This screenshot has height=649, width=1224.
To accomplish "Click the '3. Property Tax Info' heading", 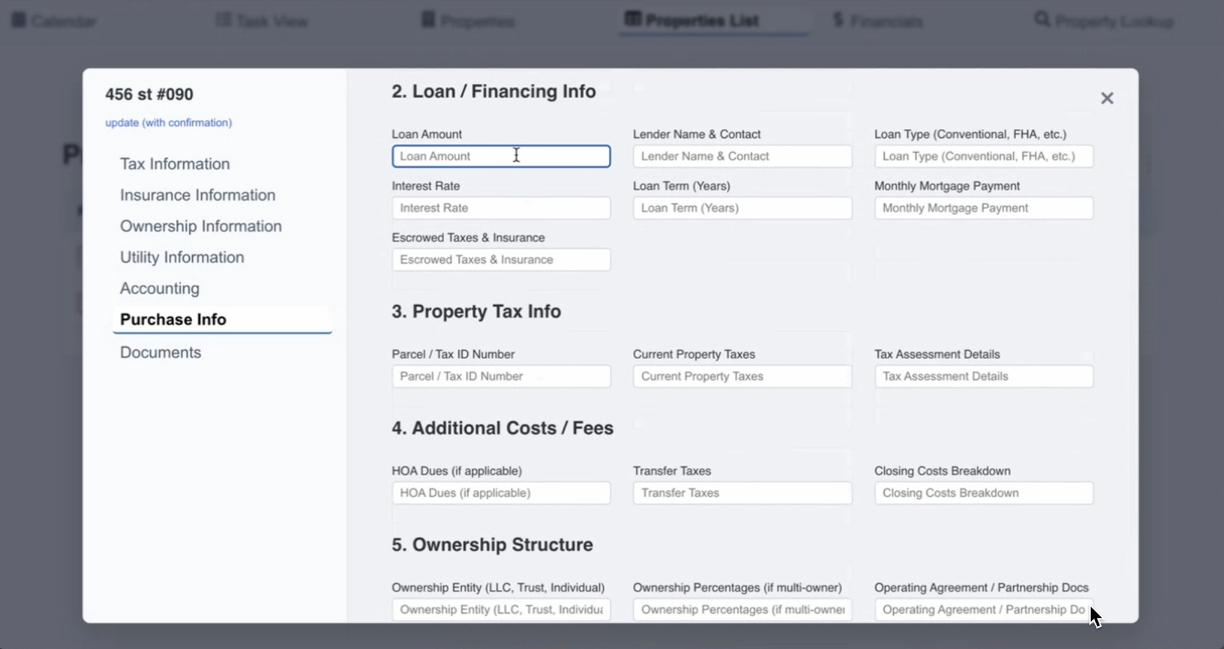I will pyautogui.click(x=476, y=312).
